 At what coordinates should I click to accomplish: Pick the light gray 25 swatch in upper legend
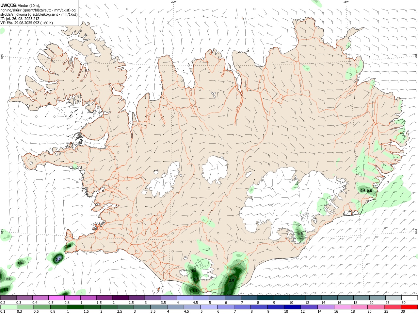[x=394, y=298]
